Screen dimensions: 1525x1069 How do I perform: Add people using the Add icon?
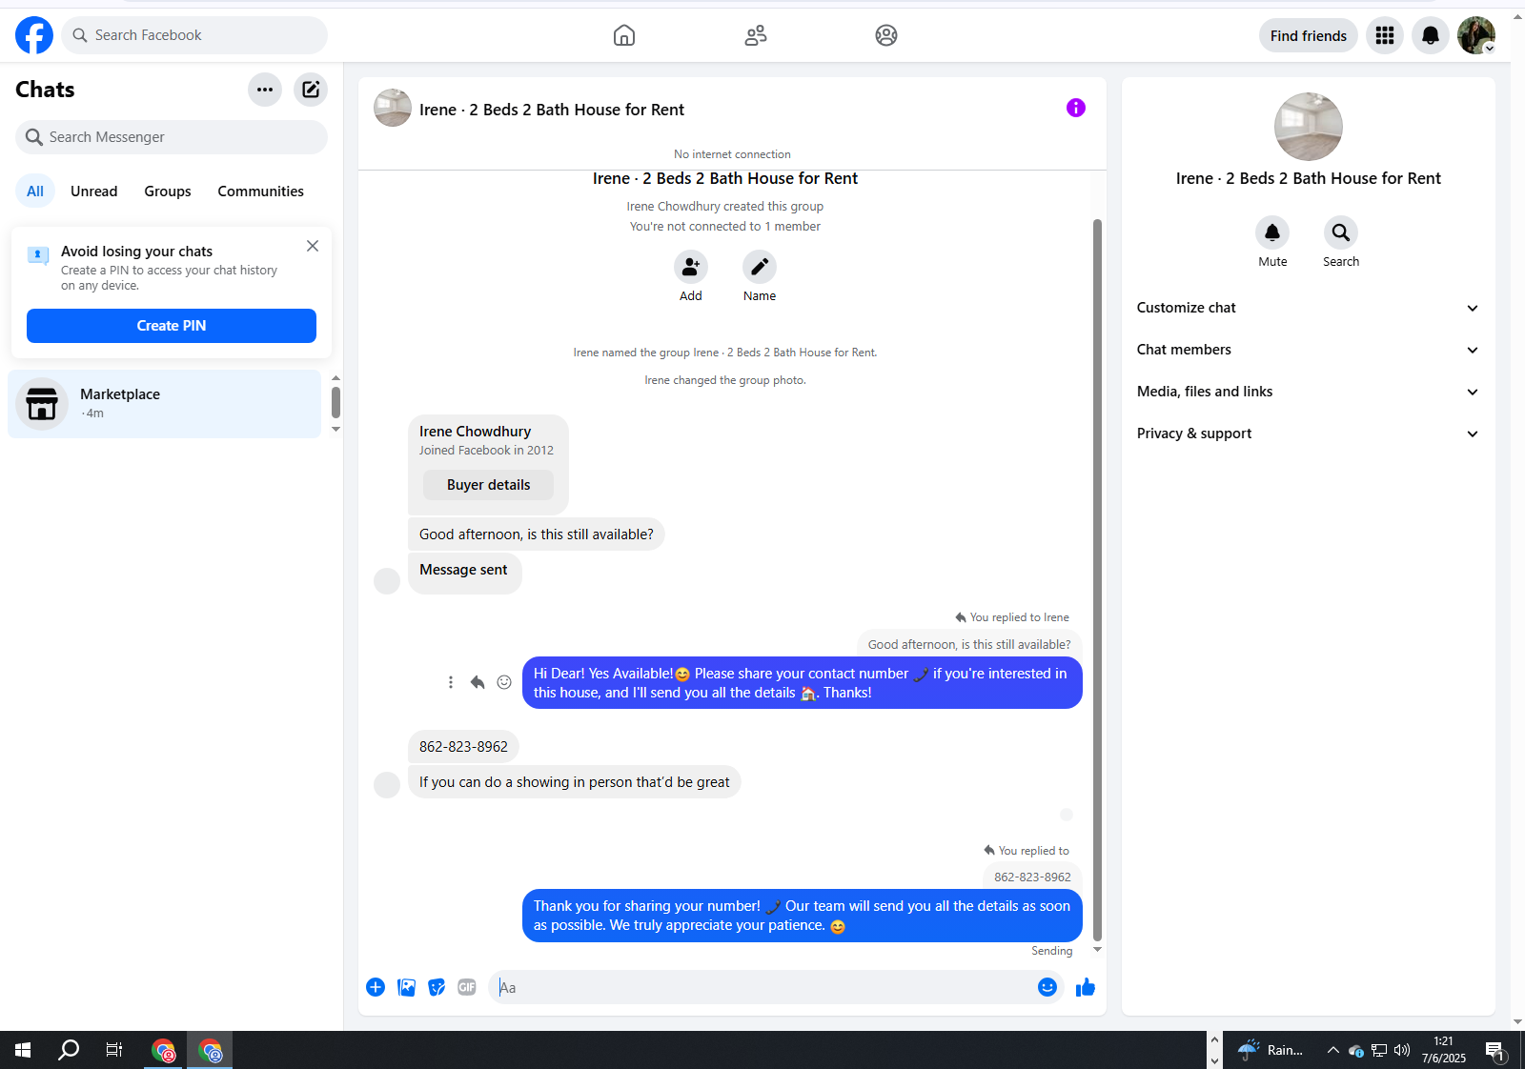pyautogui.click(x=691, y=267)
